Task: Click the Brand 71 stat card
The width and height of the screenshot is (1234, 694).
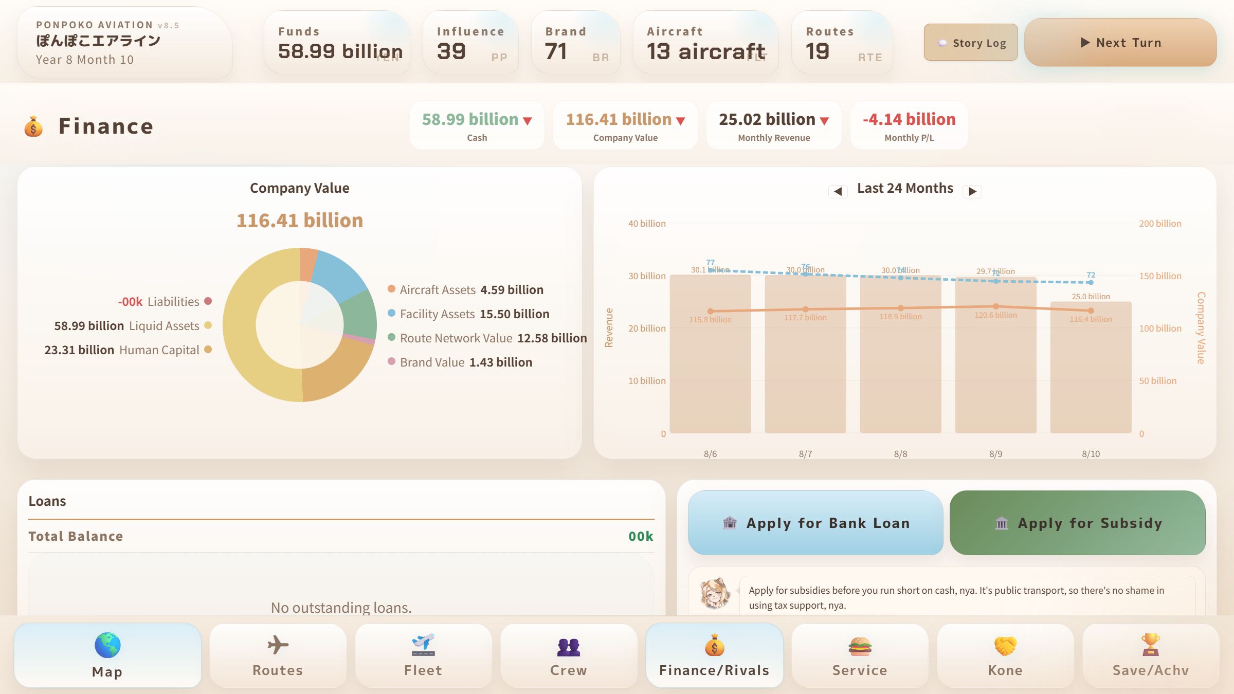Action: [575, 42]
